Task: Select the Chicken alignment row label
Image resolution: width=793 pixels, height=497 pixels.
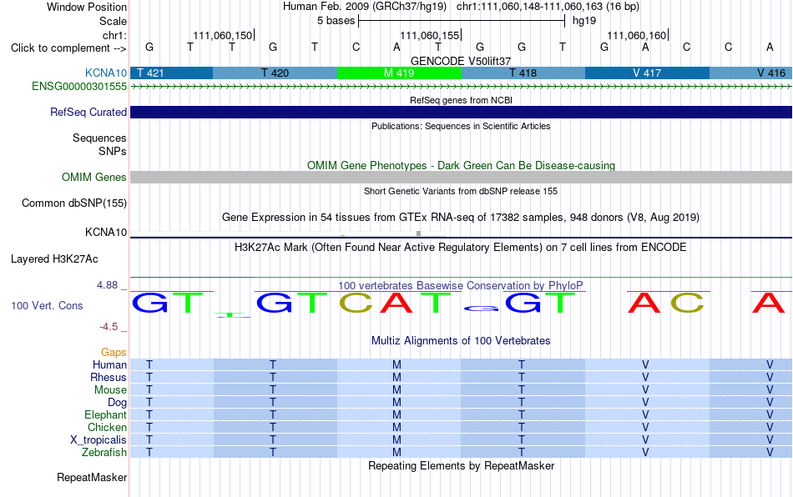Action: (107, 427)
